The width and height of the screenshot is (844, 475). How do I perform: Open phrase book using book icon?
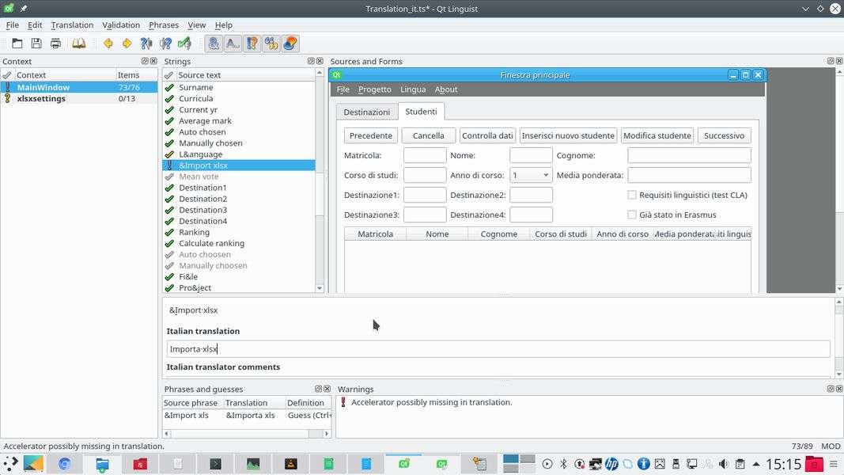79,44
